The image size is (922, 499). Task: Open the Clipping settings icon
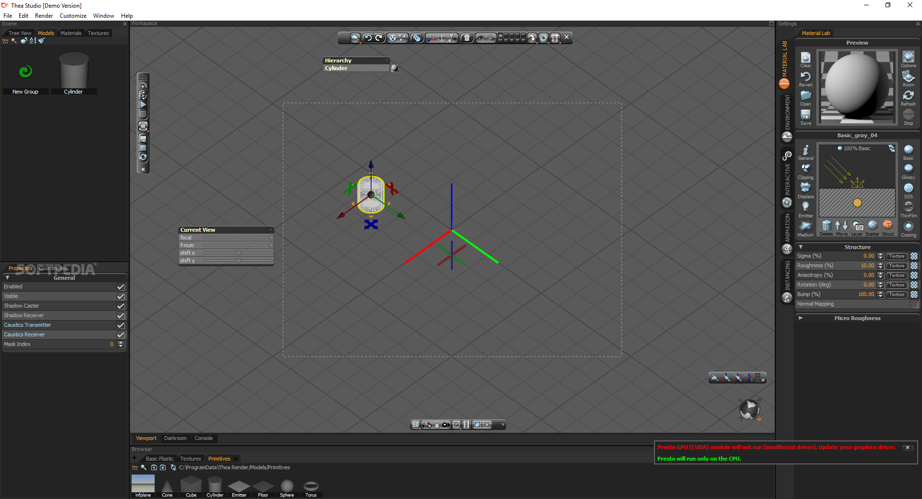pos(806,171)
